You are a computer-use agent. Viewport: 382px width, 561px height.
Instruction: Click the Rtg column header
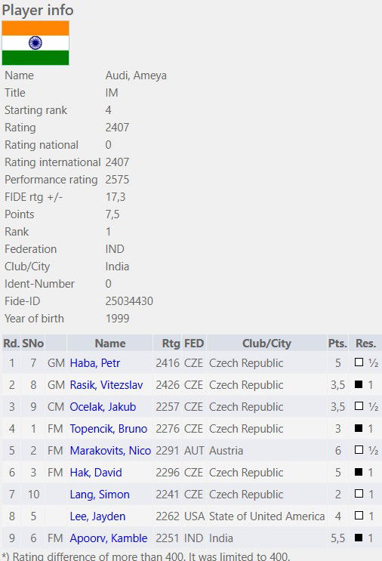(x=171, y=344)
